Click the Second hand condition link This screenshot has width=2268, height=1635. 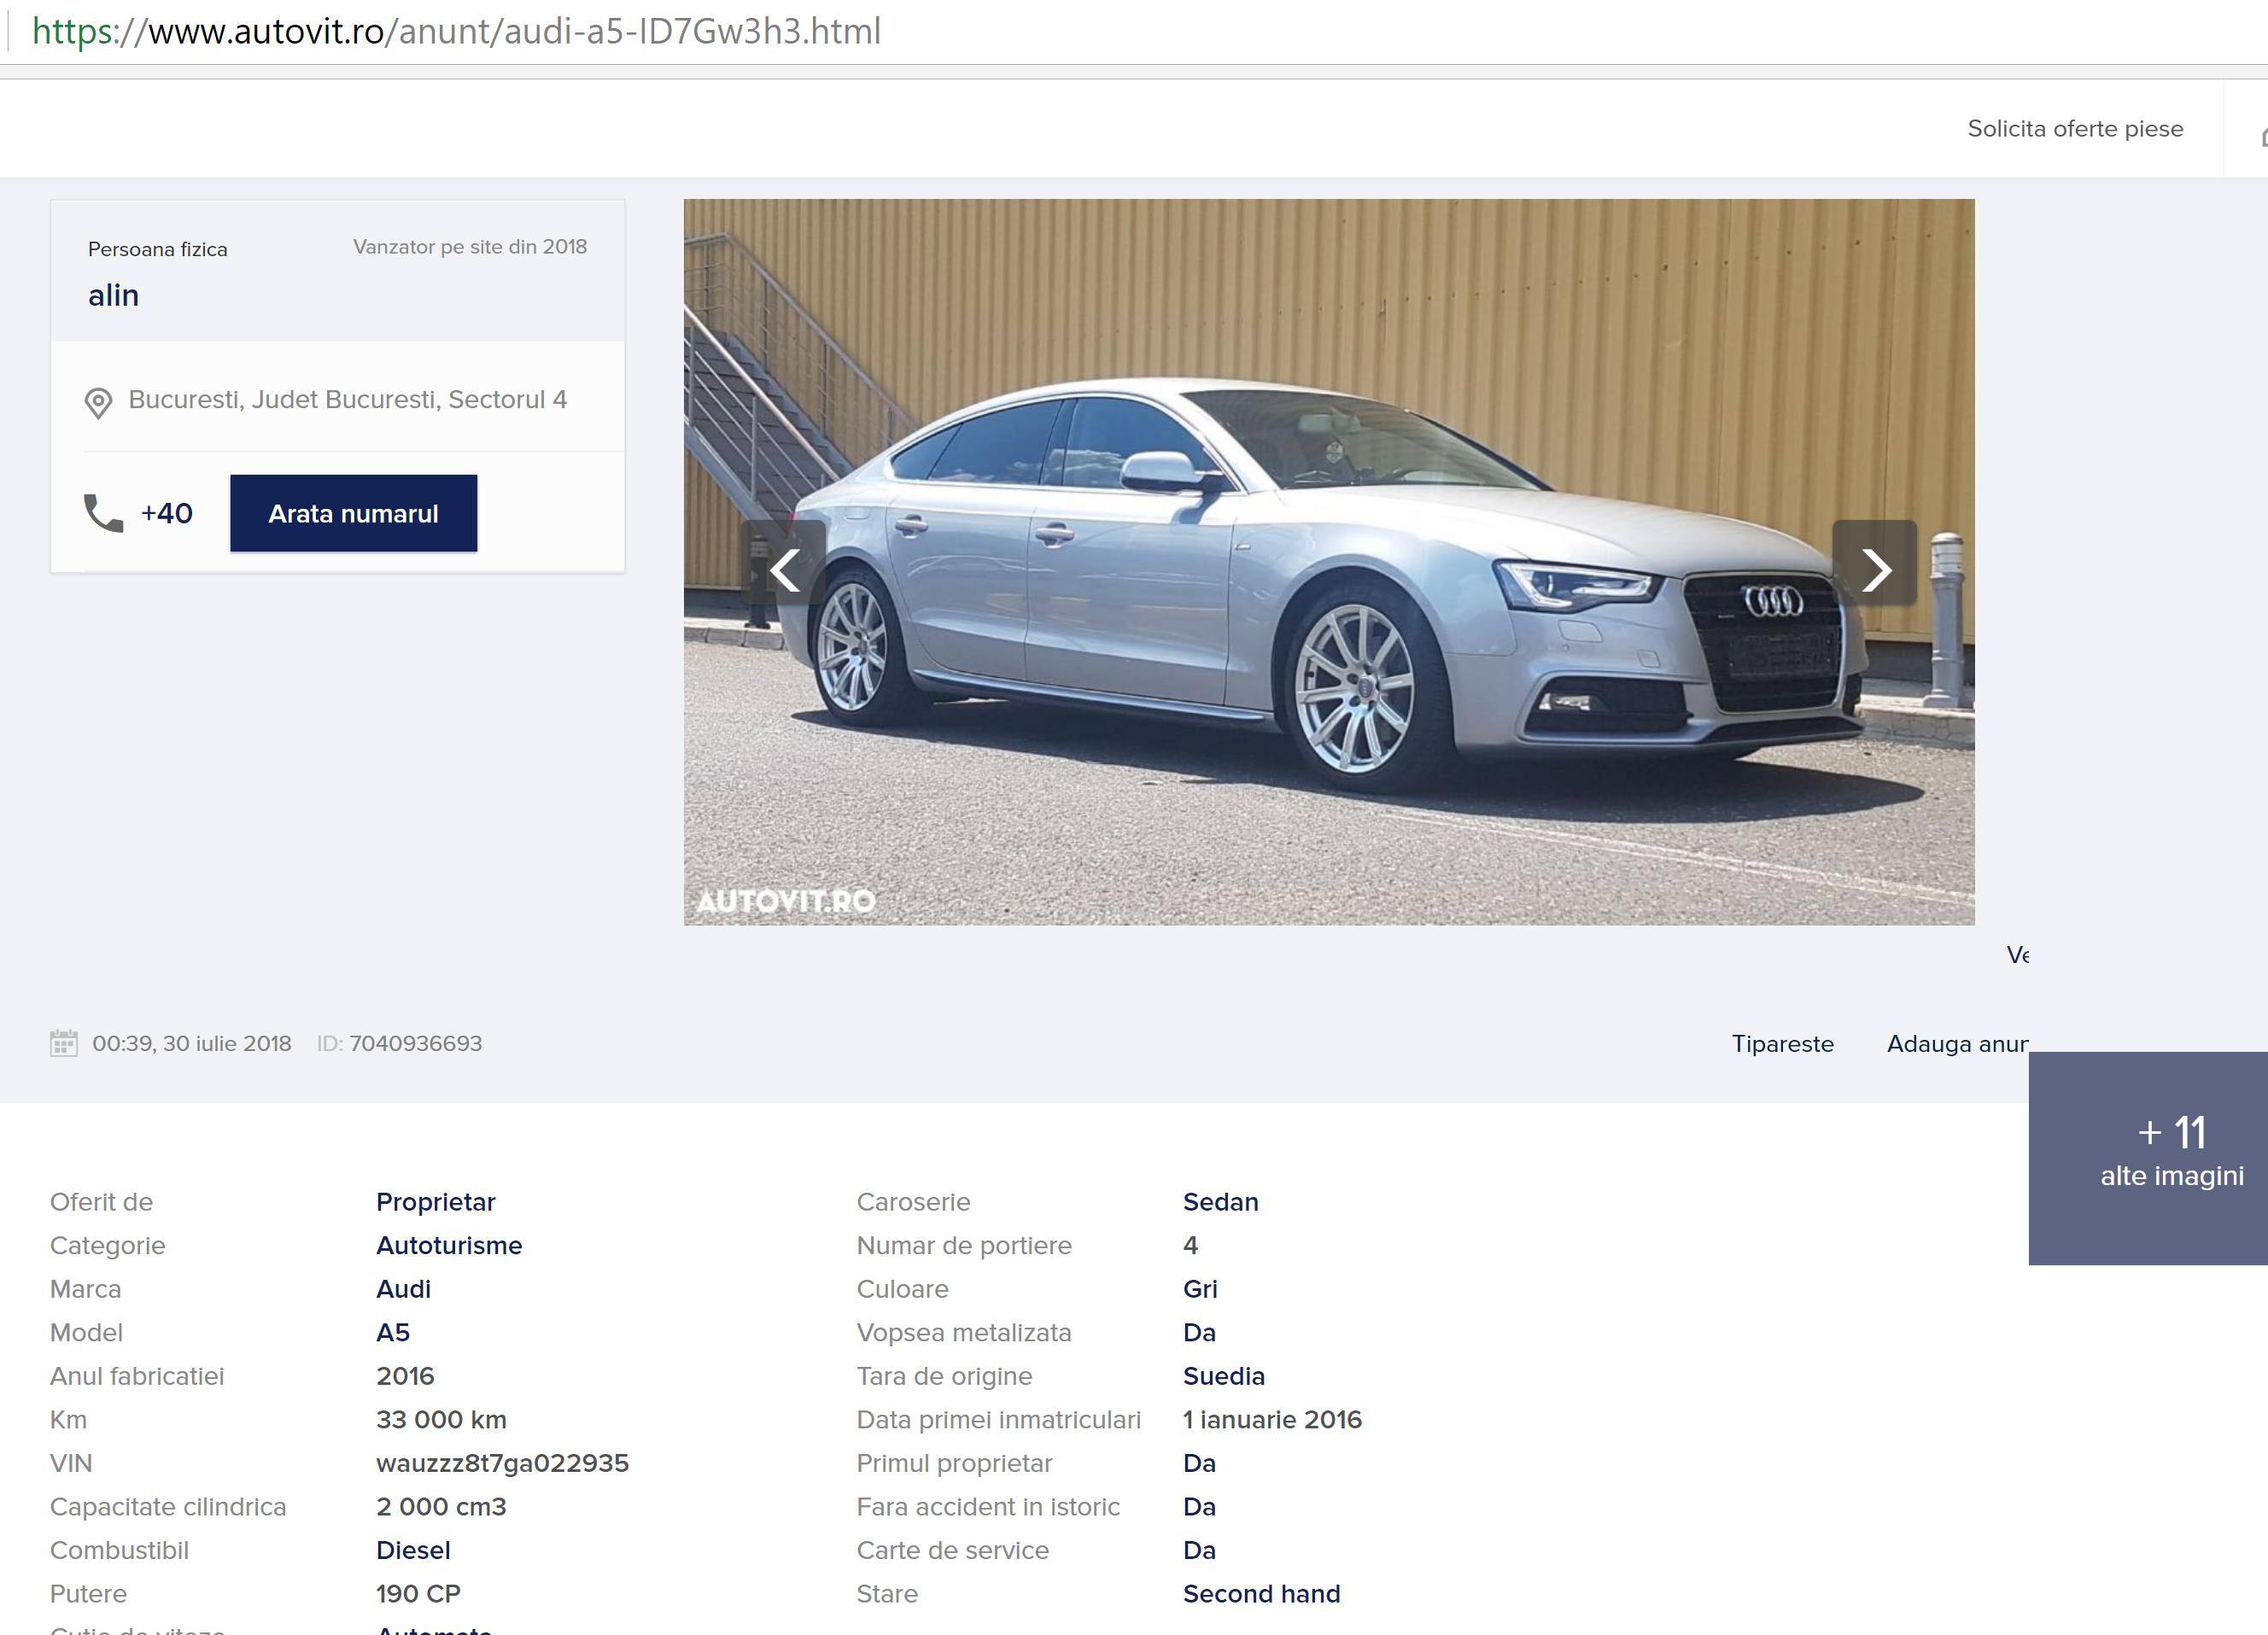[x=1262, y=1593]
